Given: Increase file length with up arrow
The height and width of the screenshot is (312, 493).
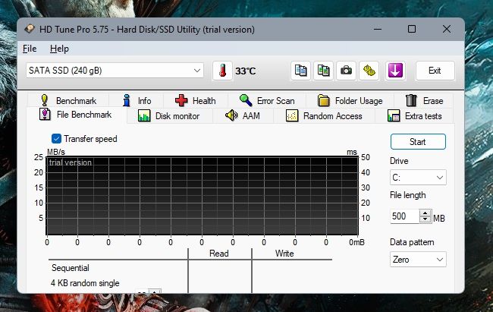Looking at the screenshot, I should [425, 213].
